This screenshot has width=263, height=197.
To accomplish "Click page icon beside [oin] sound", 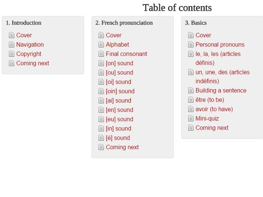I will (x=101, y=91).
